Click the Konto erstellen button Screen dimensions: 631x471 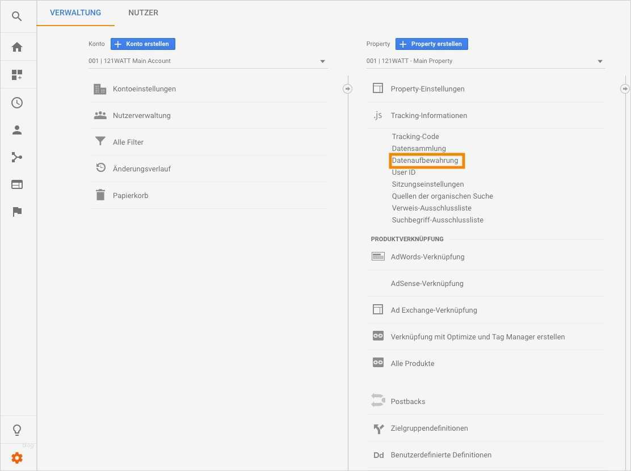click(x=142, y=44)
